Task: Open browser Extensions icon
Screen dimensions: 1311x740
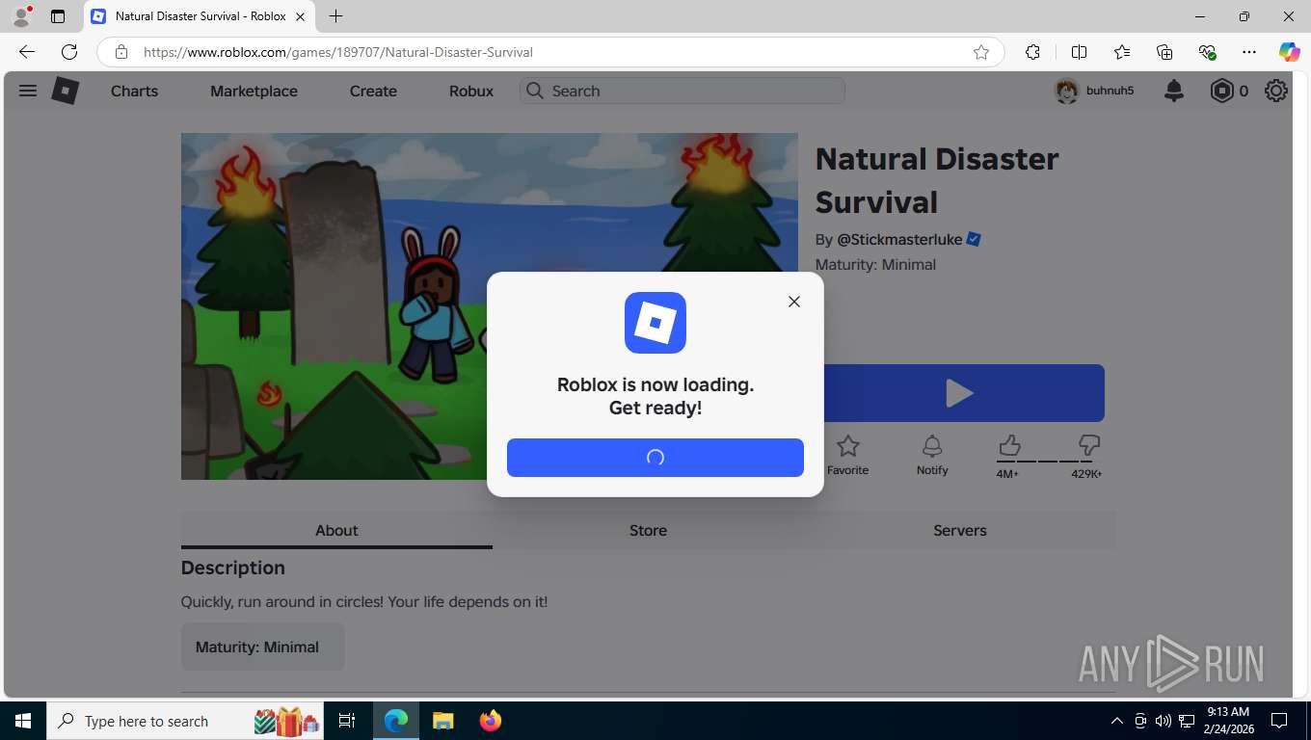Action: tap(1032, 52)
